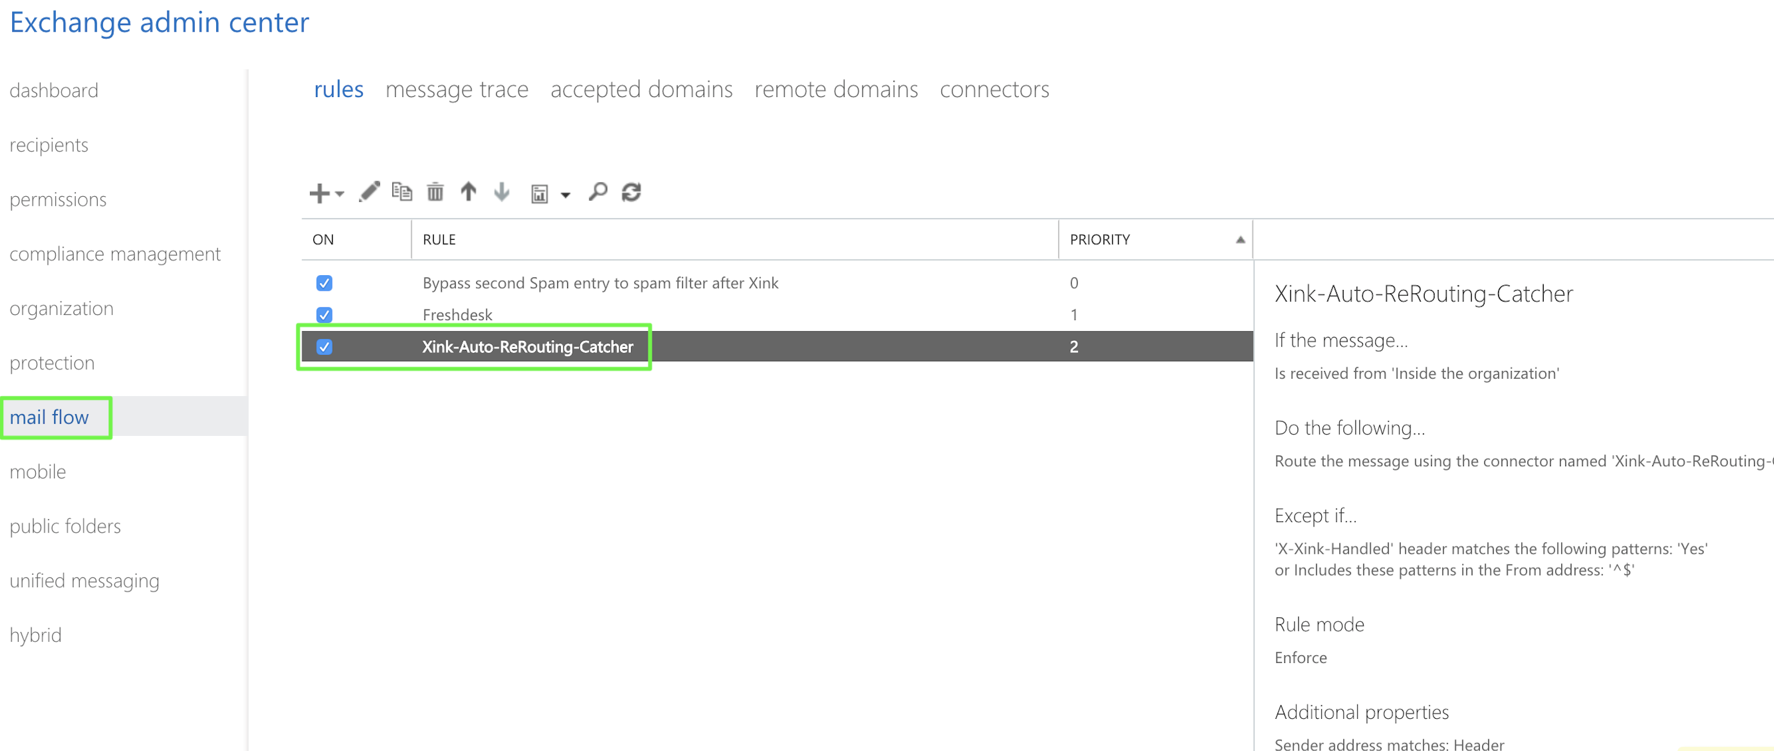Click the magnifier search icon
The width and height of the screenshot is (1774, 751).
pyautogui.click(x=598, y=192)
